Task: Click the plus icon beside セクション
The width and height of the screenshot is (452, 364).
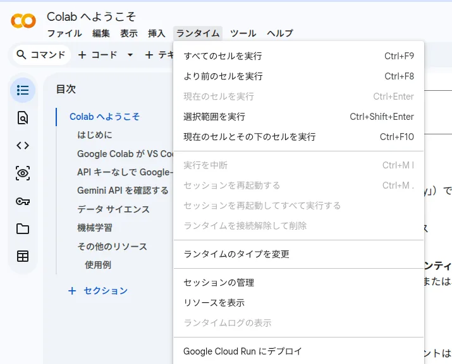Action: coord(72,291)
